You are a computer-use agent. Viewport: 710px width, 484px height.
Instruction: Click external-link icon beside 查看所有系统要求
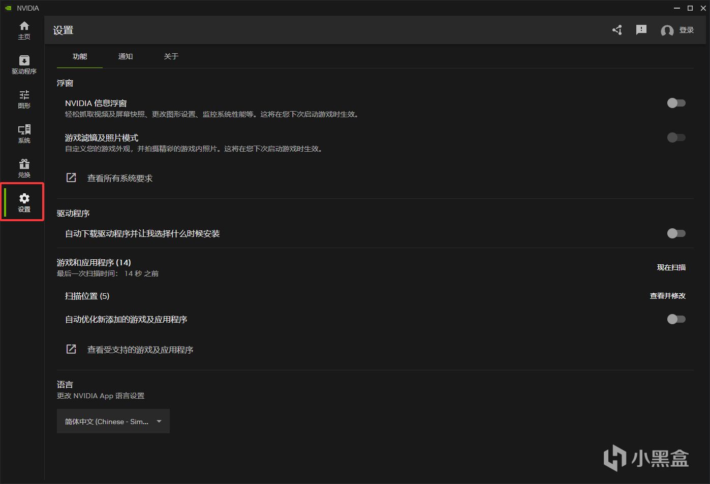(71, 178)
